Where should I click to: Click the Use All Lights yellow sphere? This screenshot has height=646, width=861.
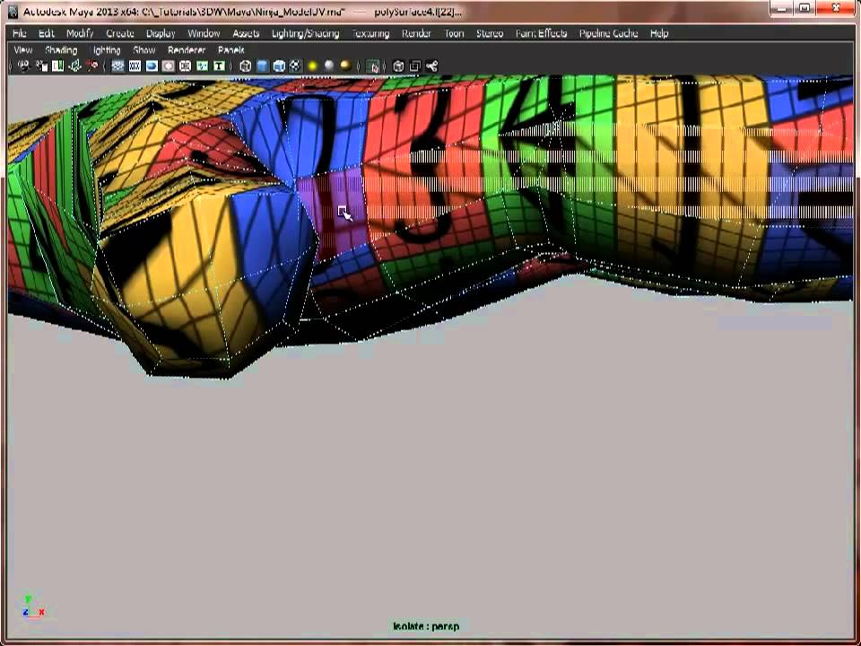tap(312, 66)
